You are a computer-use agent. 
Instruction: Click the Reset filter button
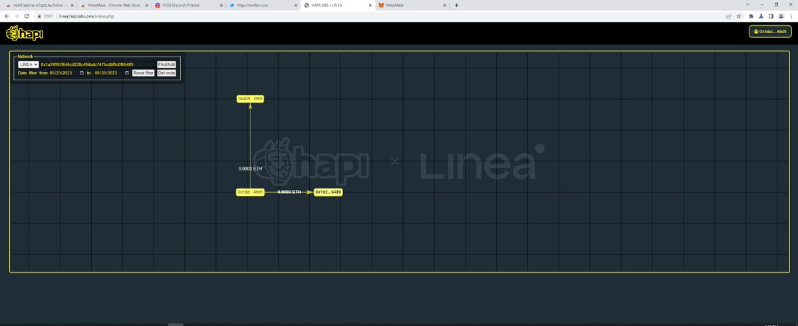tap(144, 73)
